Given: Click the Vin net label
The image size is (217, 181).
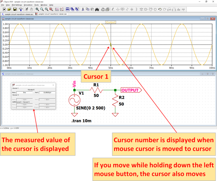Looking at the screenshot, I should (74, 84).
